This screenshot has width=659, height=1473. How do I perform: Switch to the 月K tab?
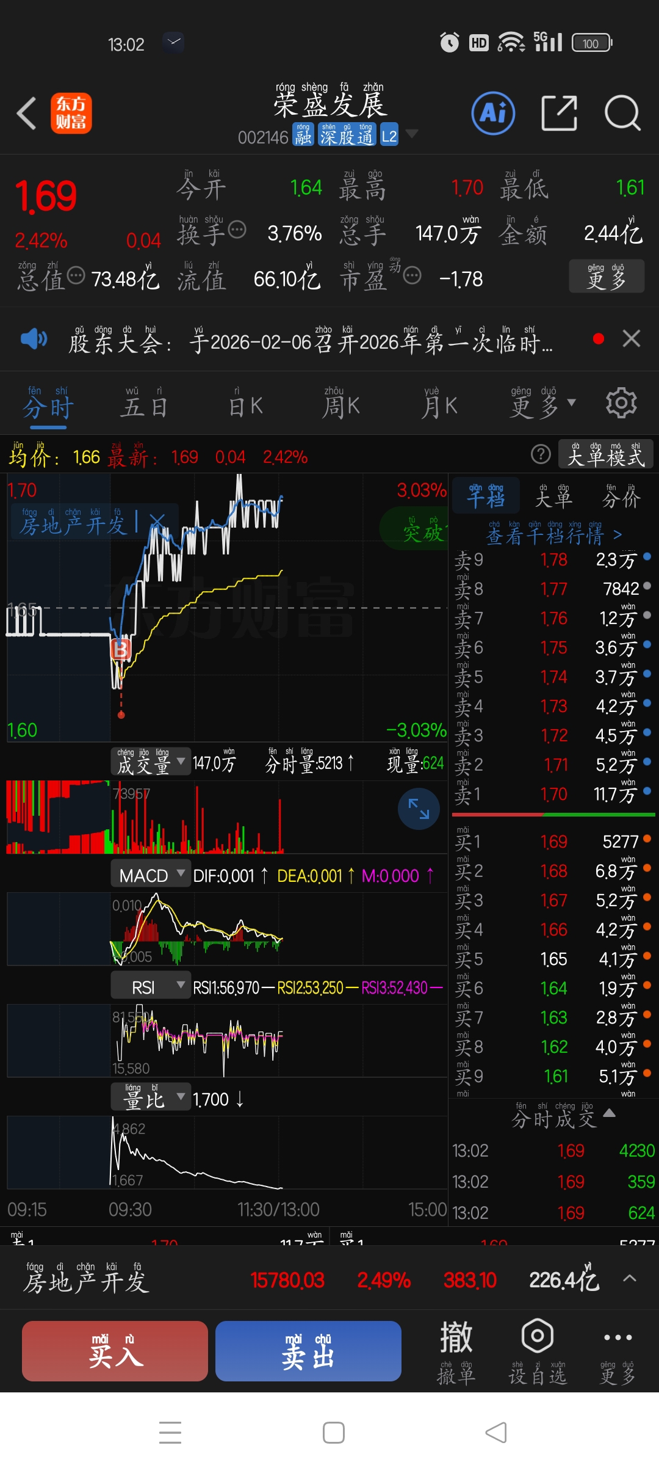[x=439, y=404]
